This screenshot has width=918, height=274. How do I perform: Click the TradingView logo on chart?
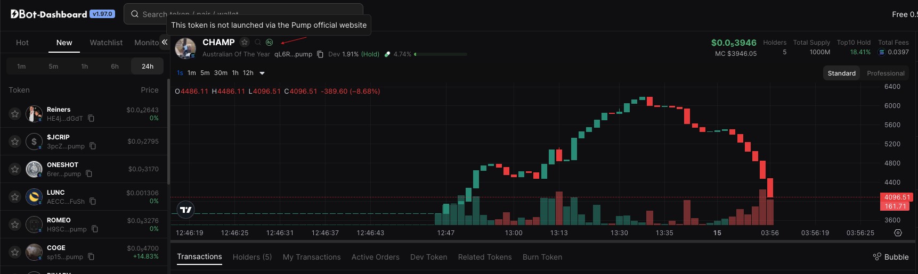click(x=186, y=210)
